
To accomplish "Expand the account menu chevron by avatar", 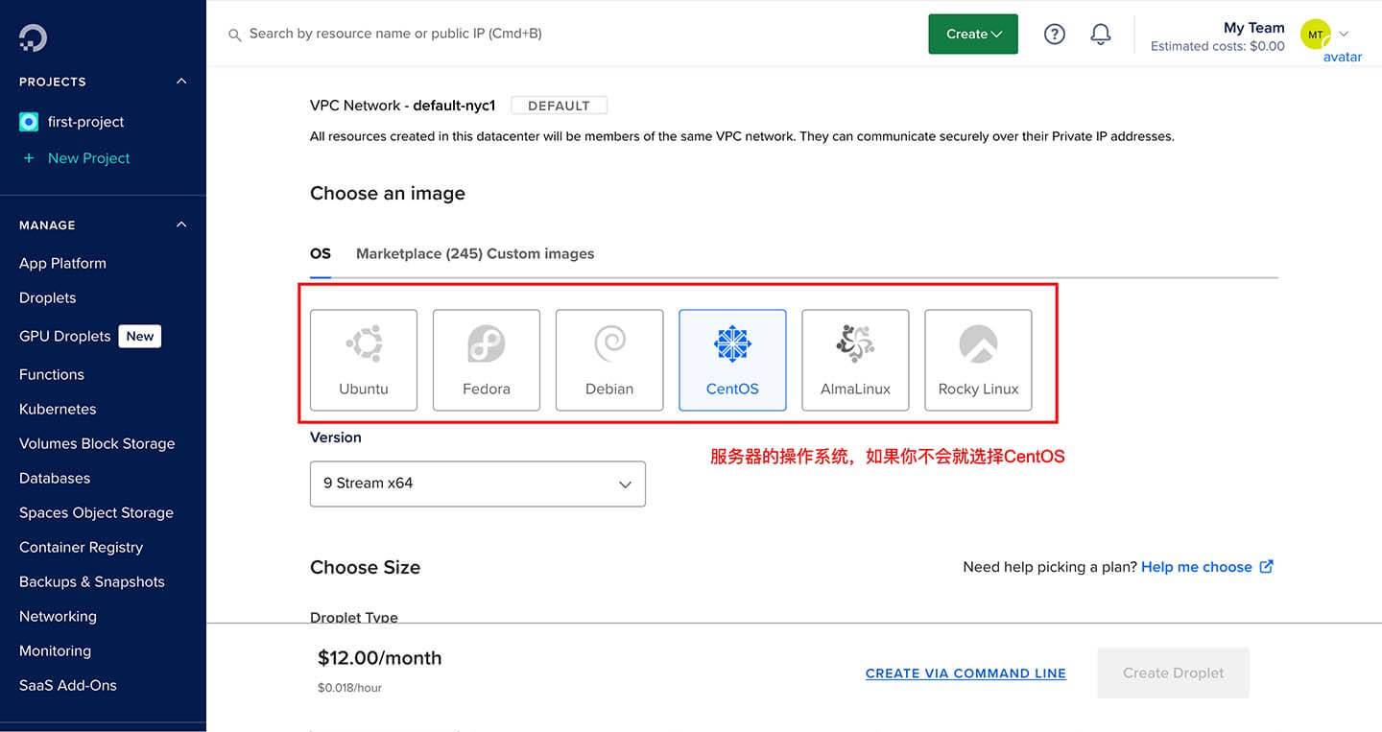I will [x=1344, y=34].
